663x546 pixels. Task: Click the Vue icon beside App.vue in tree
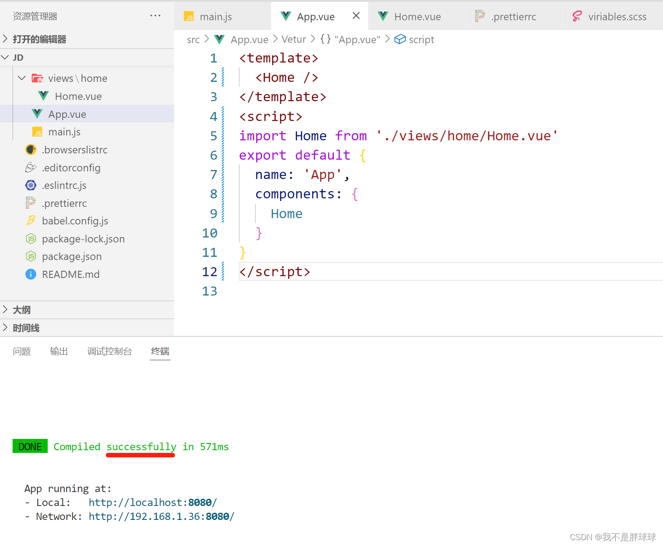click(37, 114)
